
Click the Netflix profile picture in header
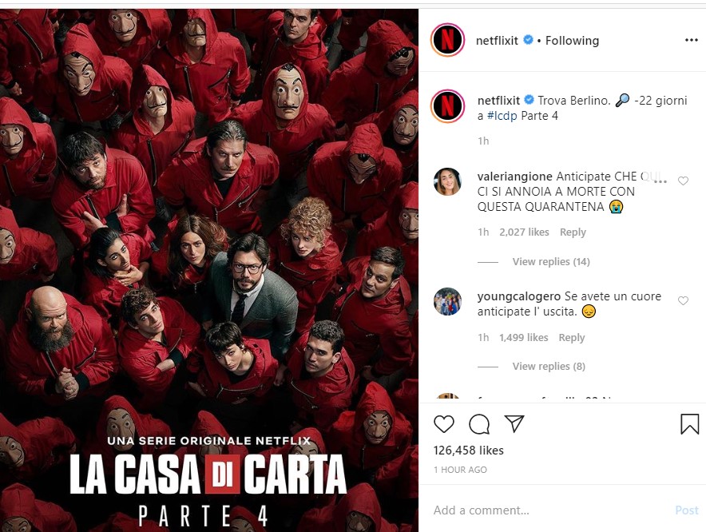point(447,40)
